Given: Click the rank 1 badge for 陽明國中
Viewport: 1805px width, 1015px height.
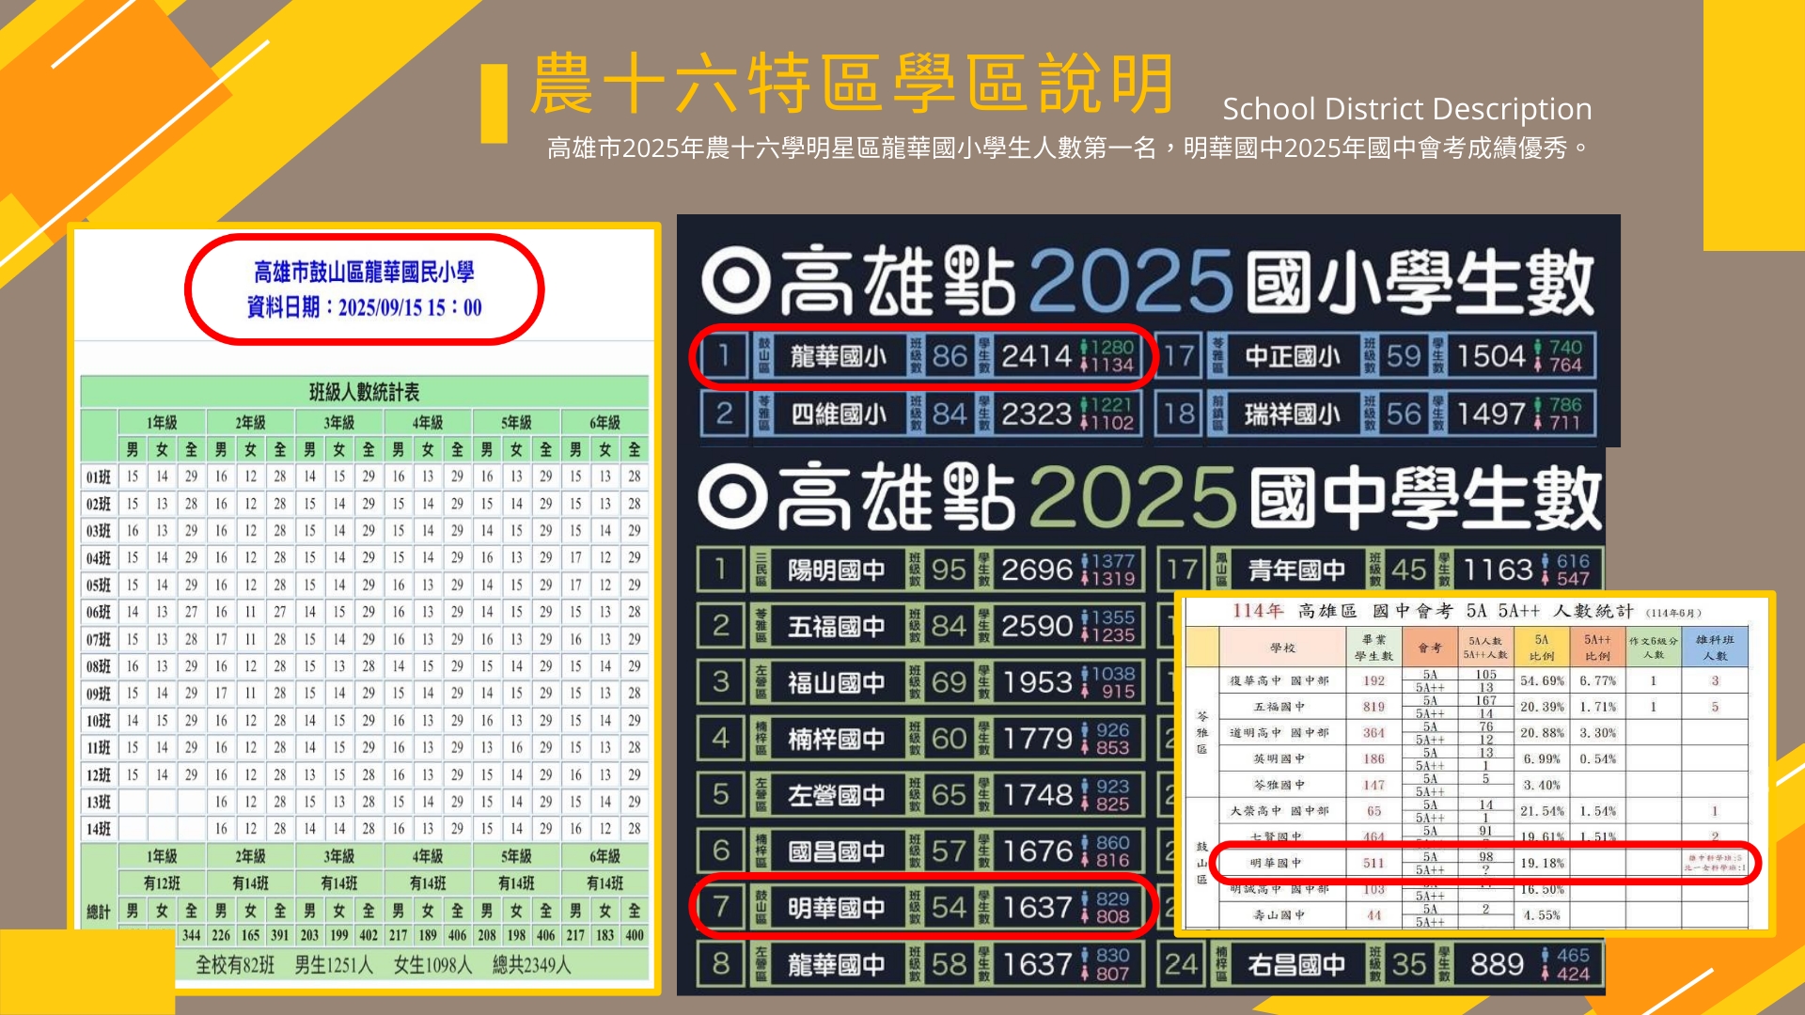Looking at the screenshot, I should point(721,570).
